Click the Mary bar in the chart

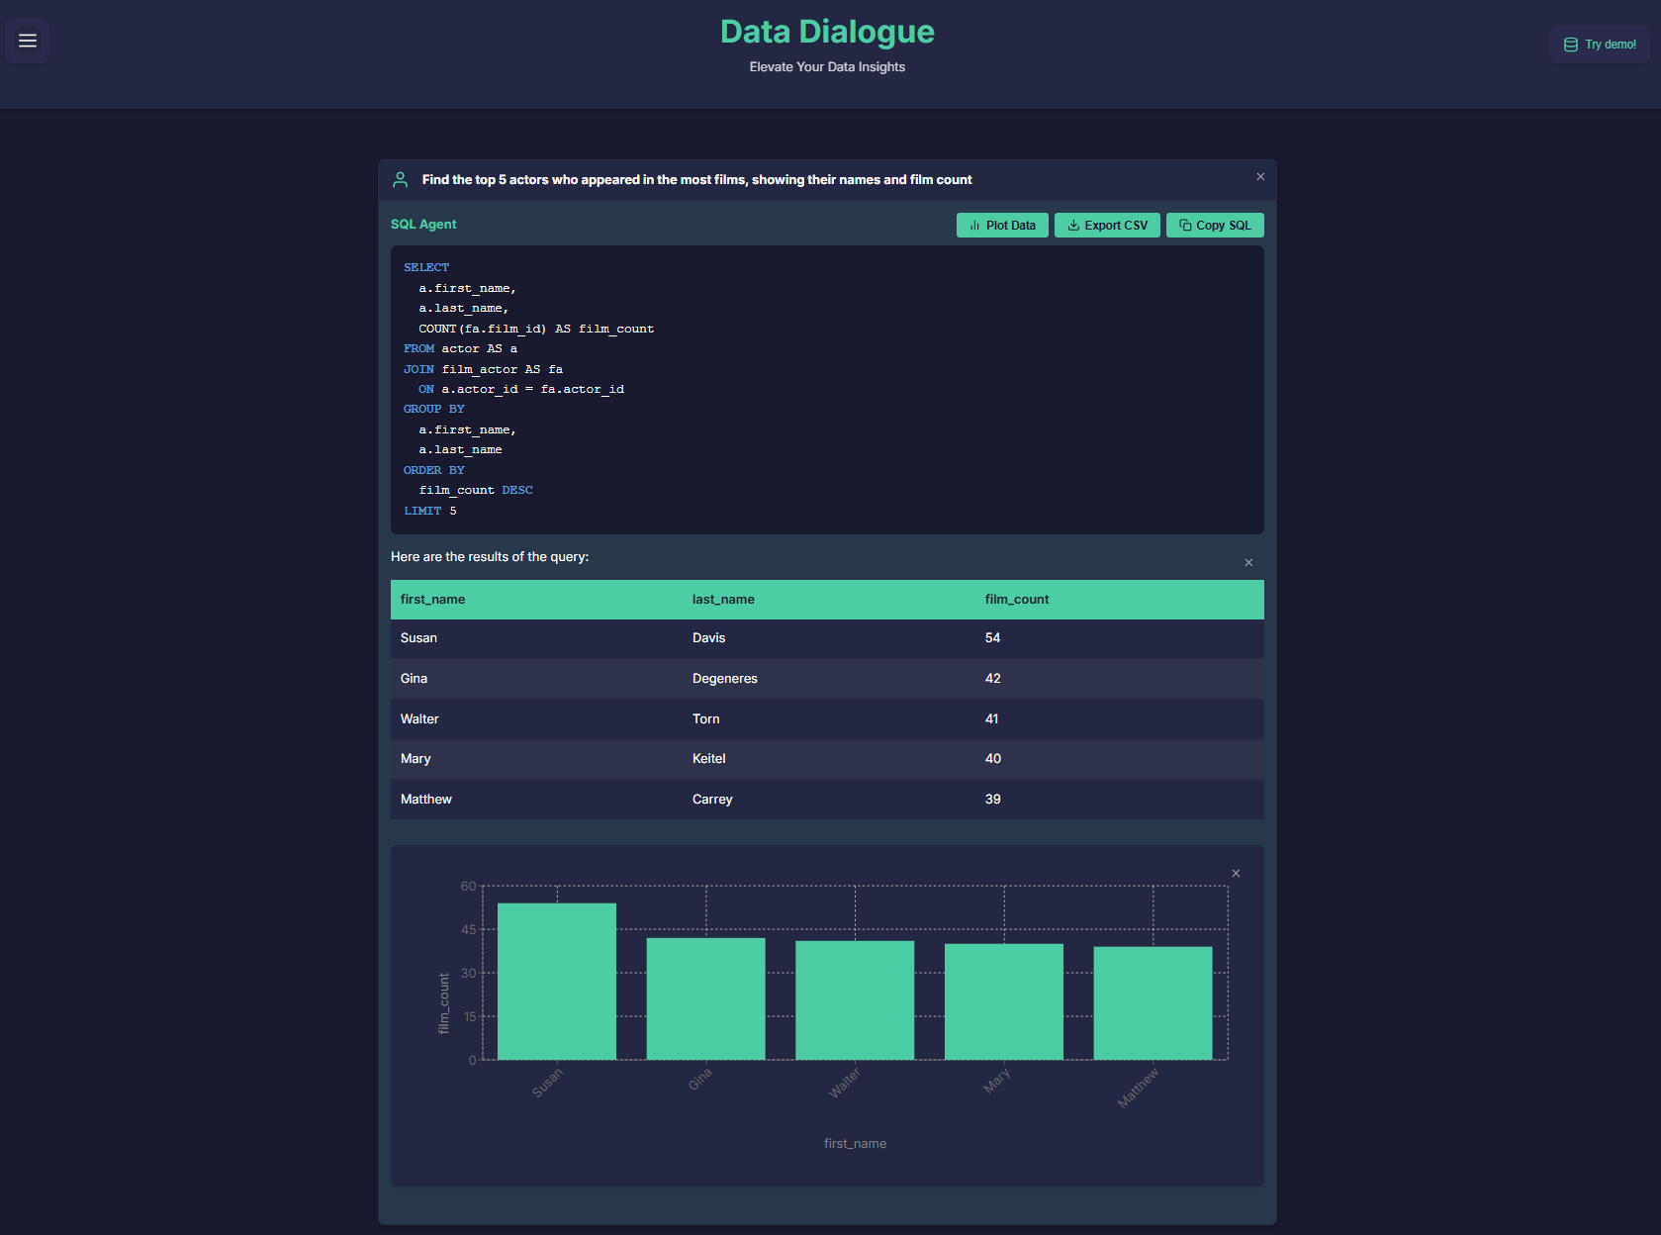coord(1004,1001)
